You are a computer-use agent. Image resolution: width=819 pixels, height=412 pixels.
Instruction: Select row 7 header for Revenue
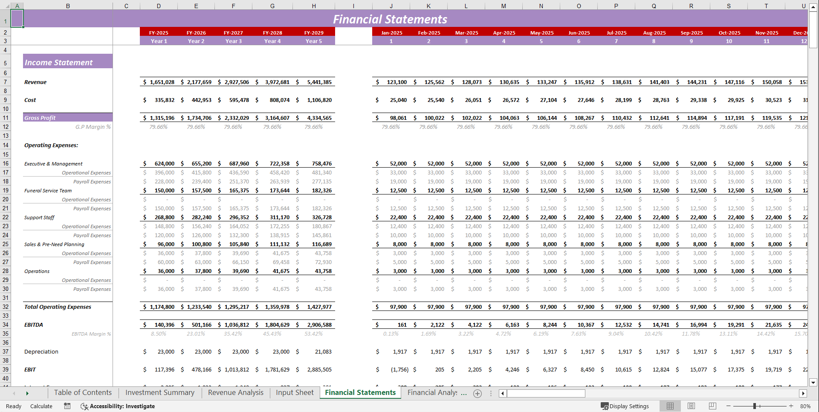click(5, 82)
